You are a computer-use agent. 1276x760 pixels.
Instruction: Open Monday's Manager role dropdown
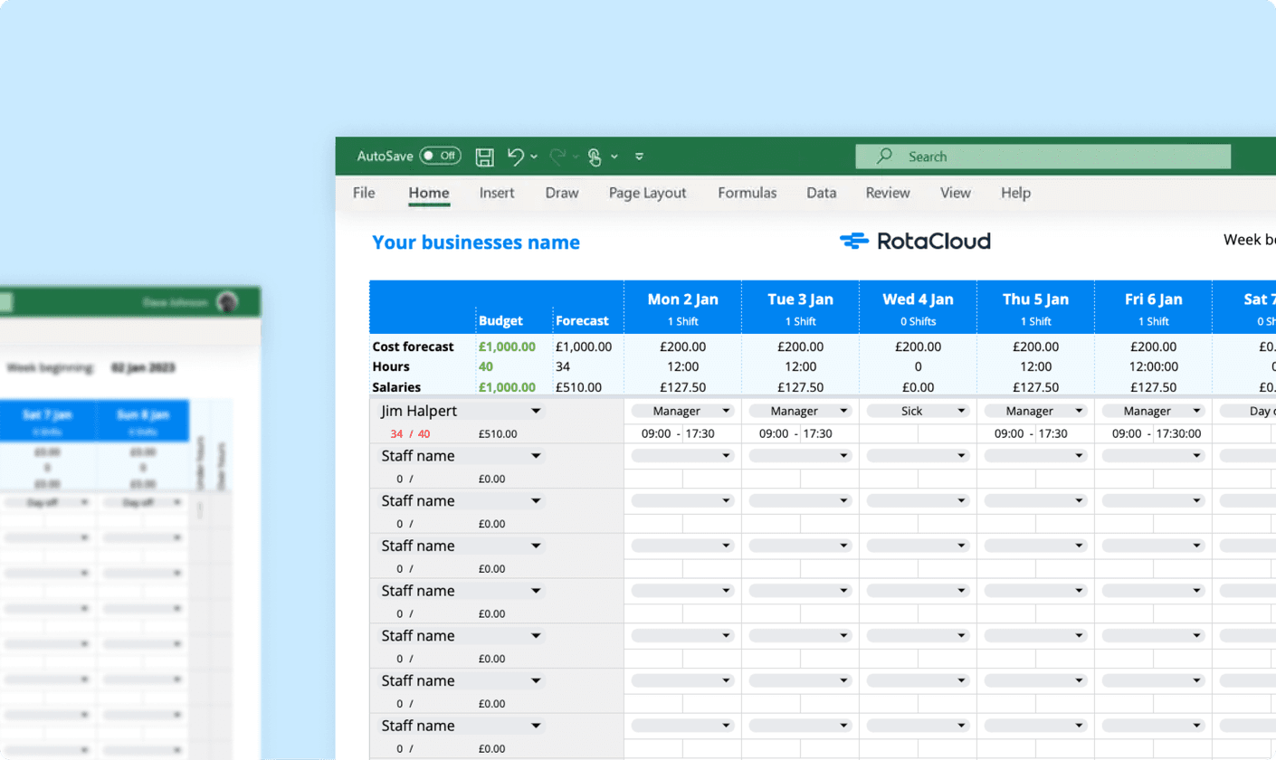click(x=725, y=411)
